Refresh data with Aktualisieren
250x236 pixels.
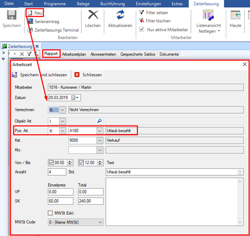[120, 15]
